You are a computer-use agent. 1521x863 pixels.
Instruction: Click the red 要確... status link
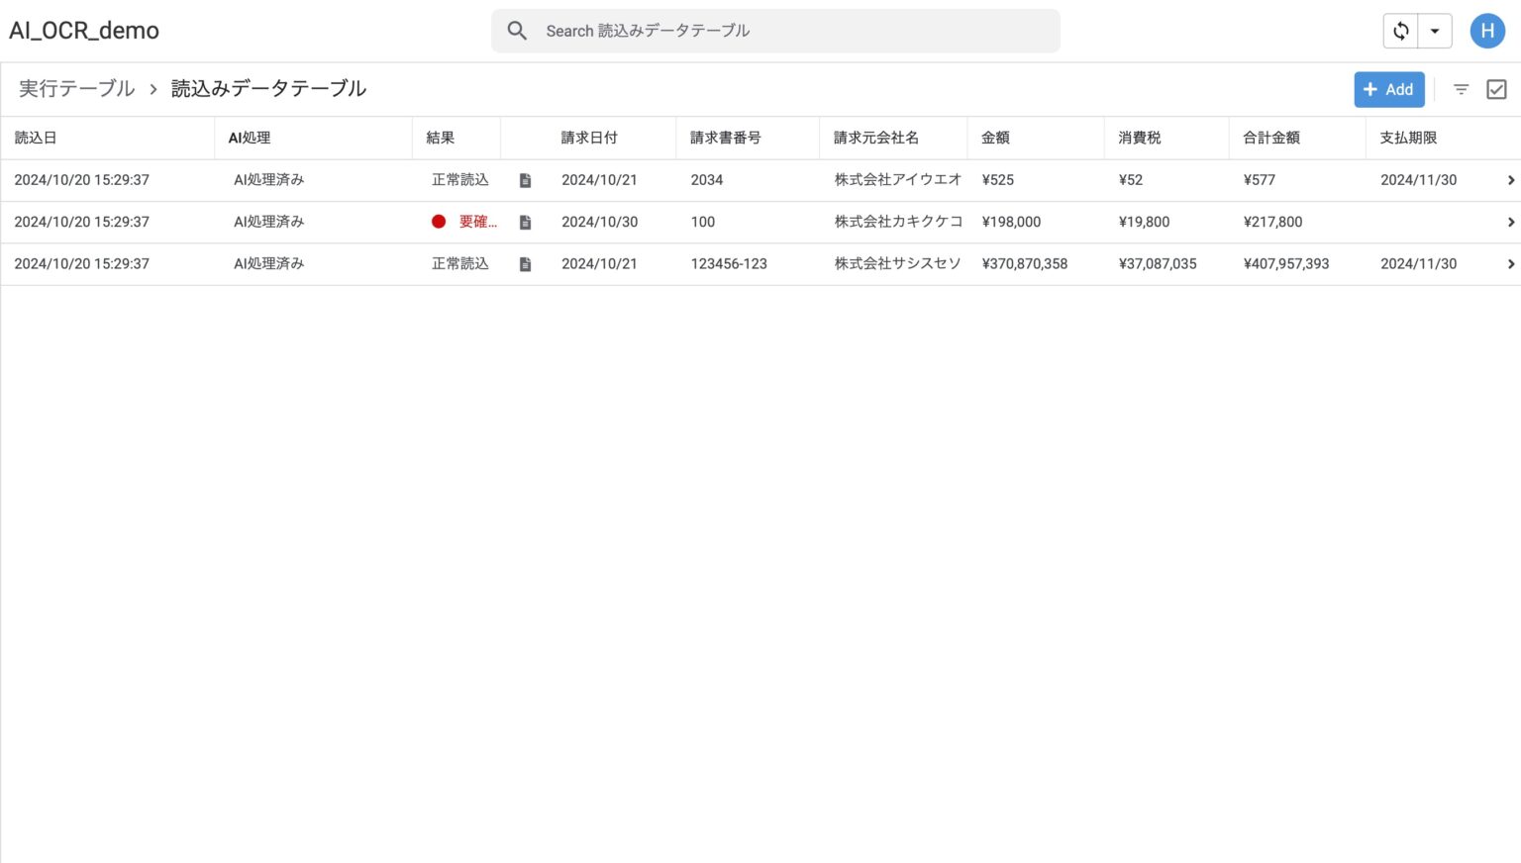pos(477,222)
